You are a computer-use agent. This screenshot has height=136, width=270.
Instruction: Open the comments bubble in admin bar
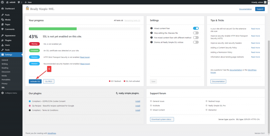point(19,2)
